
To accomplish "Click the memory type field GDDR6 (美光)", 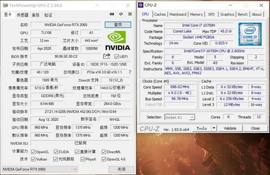I will click(52, 96).
